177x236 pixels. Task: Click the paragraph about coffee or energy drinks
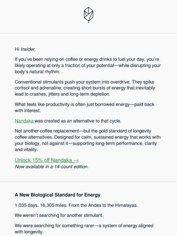click(x=88, y=65)
